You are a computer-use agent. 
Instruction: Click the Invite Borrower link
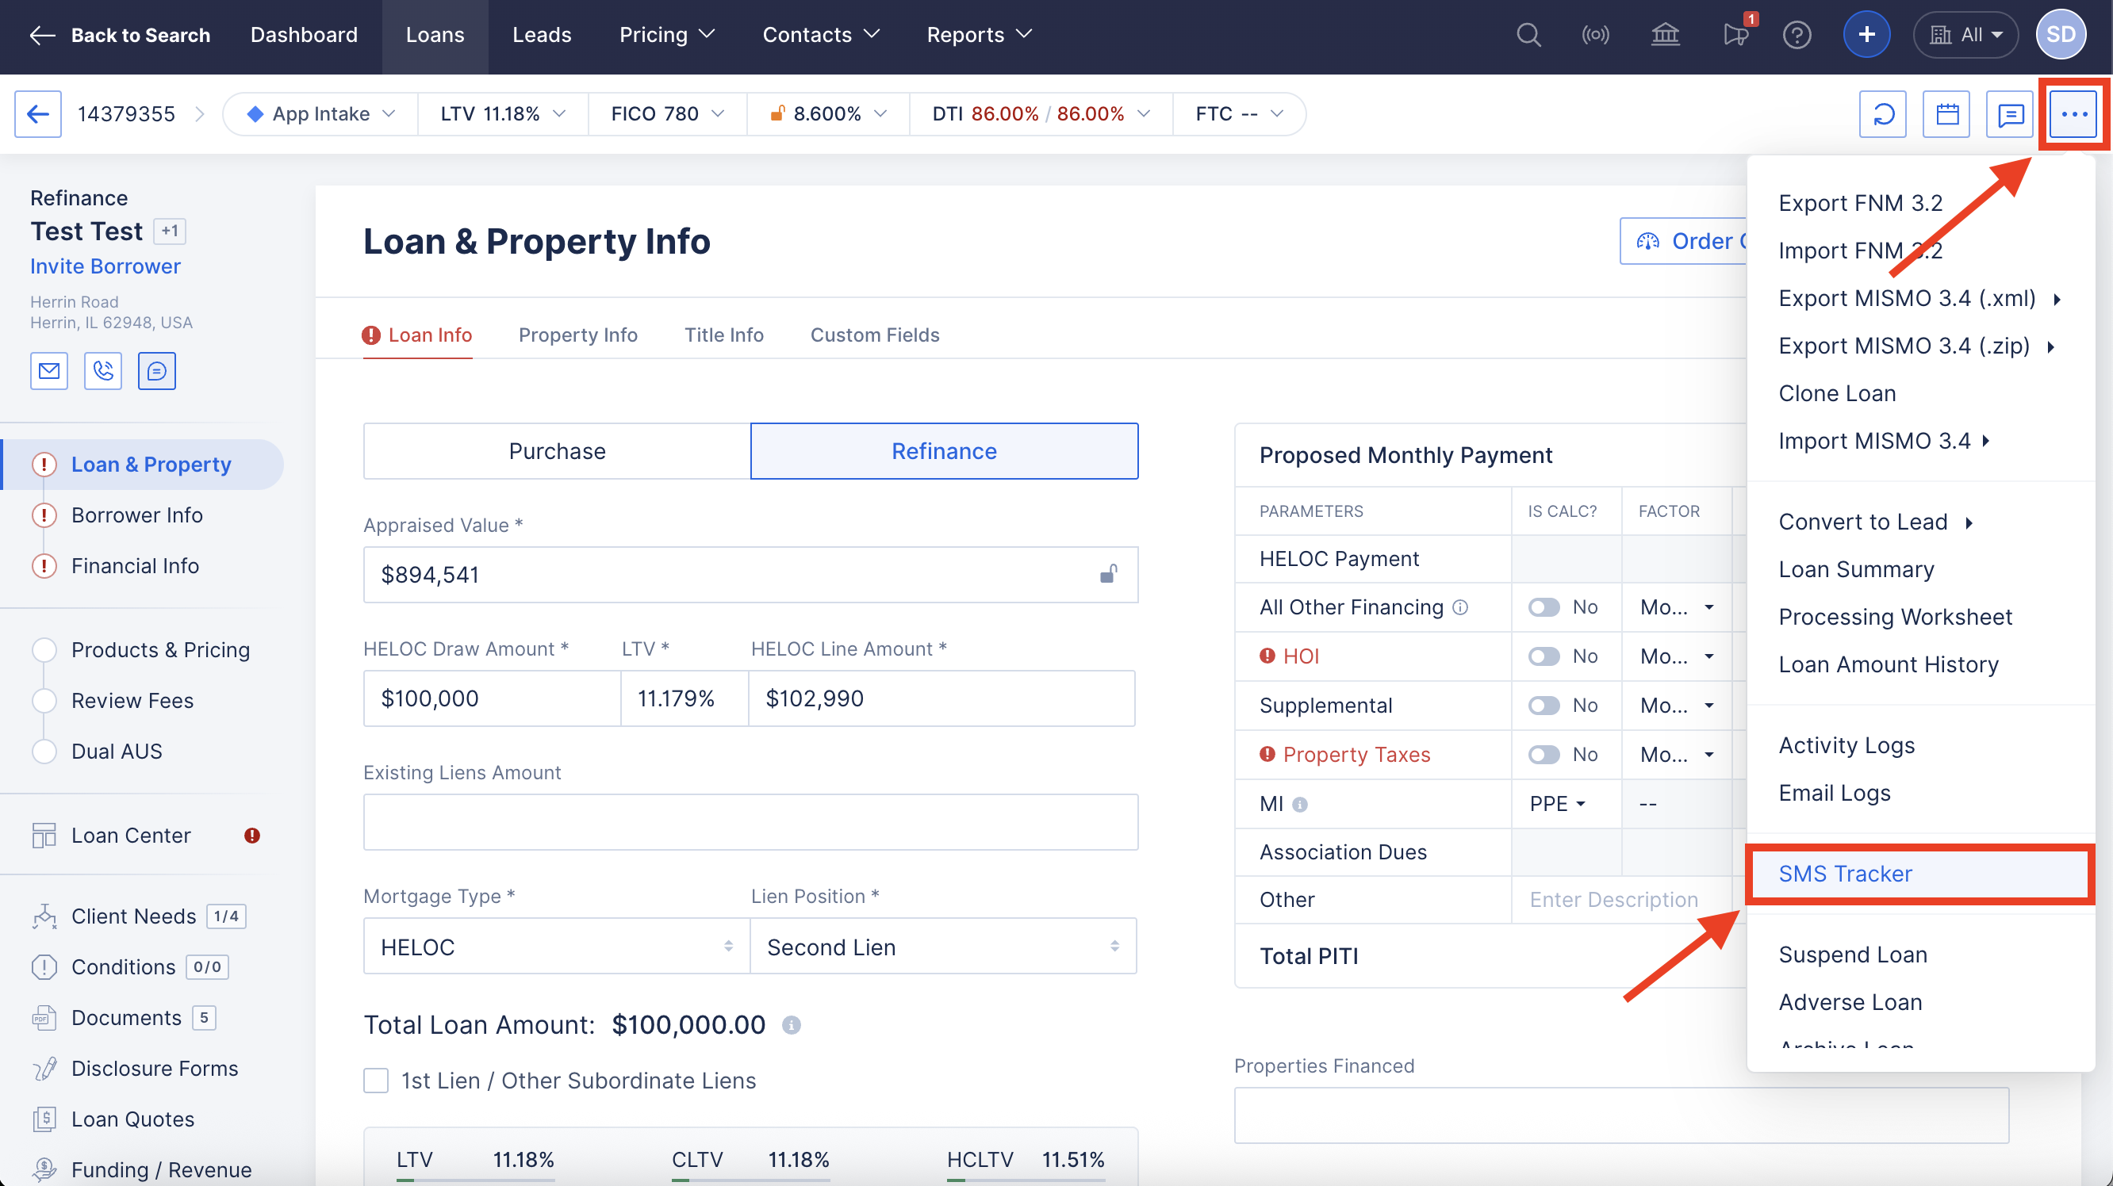(105, 266)
